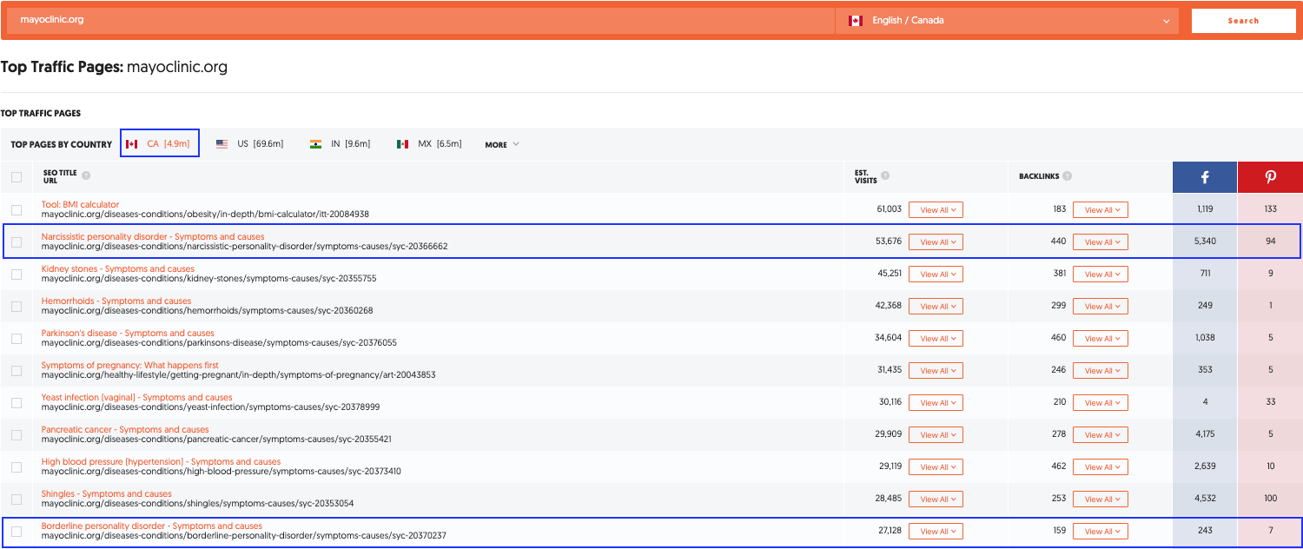The height and width of the screenshot is (549, 1303).
Task: Select the CA [4.9m] country tab
Action: 160,143
